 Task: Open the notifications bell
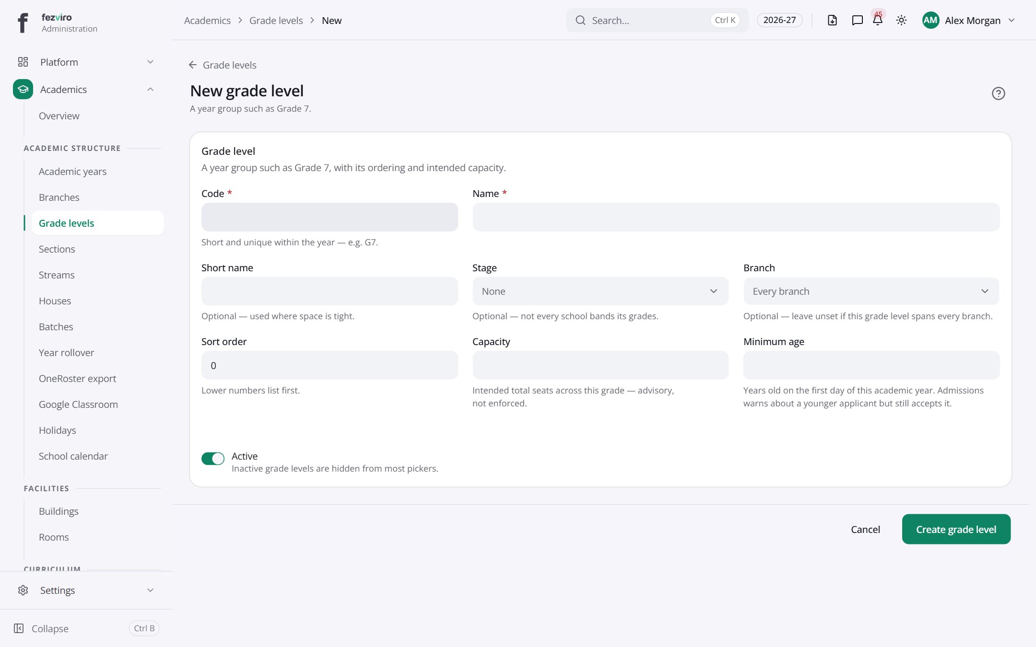click(878, 20)
